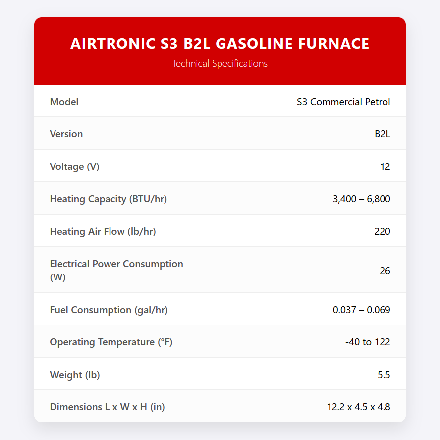Select the Fuel Consumption (gal/hr) label
This screenshot has width=440, height=440.
pyautogui.click(x=109, y=310)
